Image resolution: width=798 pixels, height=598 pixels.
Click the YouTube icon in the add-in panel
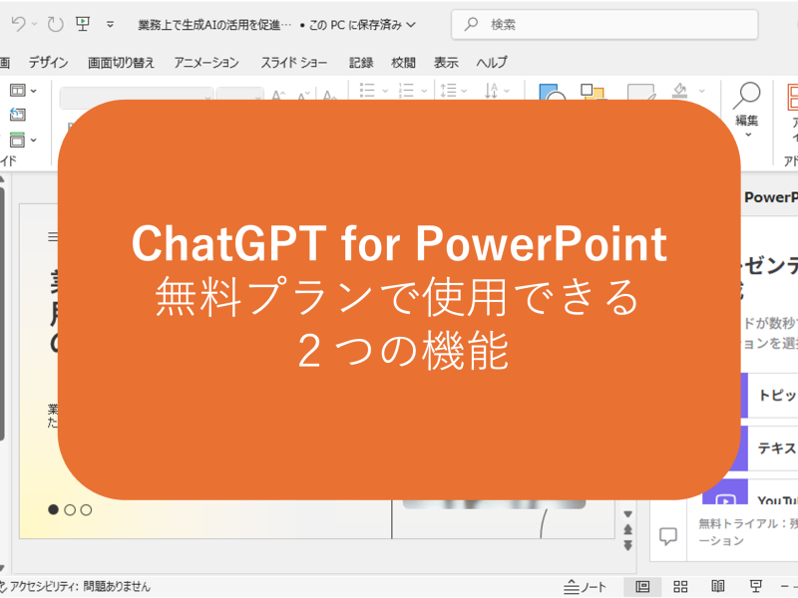(x=726, y=499)
